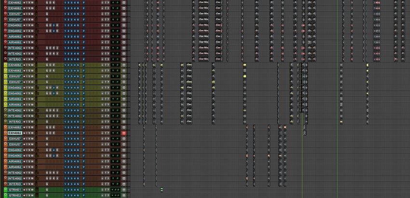Image resolution: width=410 pixels, height=198 pixels.
Task: Open track options for yellow-group INTERIO track
Action: (x=6, y=122)
